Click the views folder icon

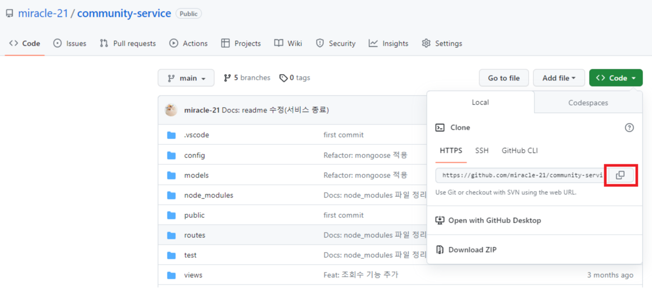point(171,275)
